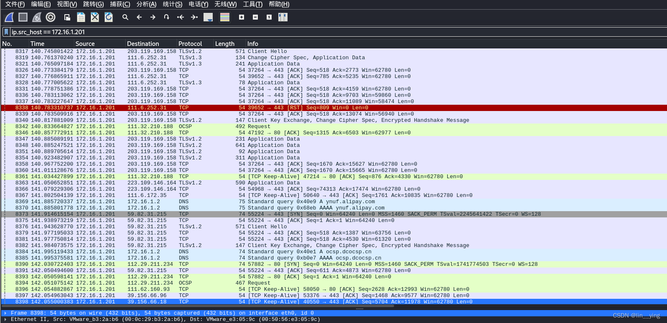This screenshot has height=323, width=667.
Task: Open the 分析(A) menu
Action: [146, 4]
